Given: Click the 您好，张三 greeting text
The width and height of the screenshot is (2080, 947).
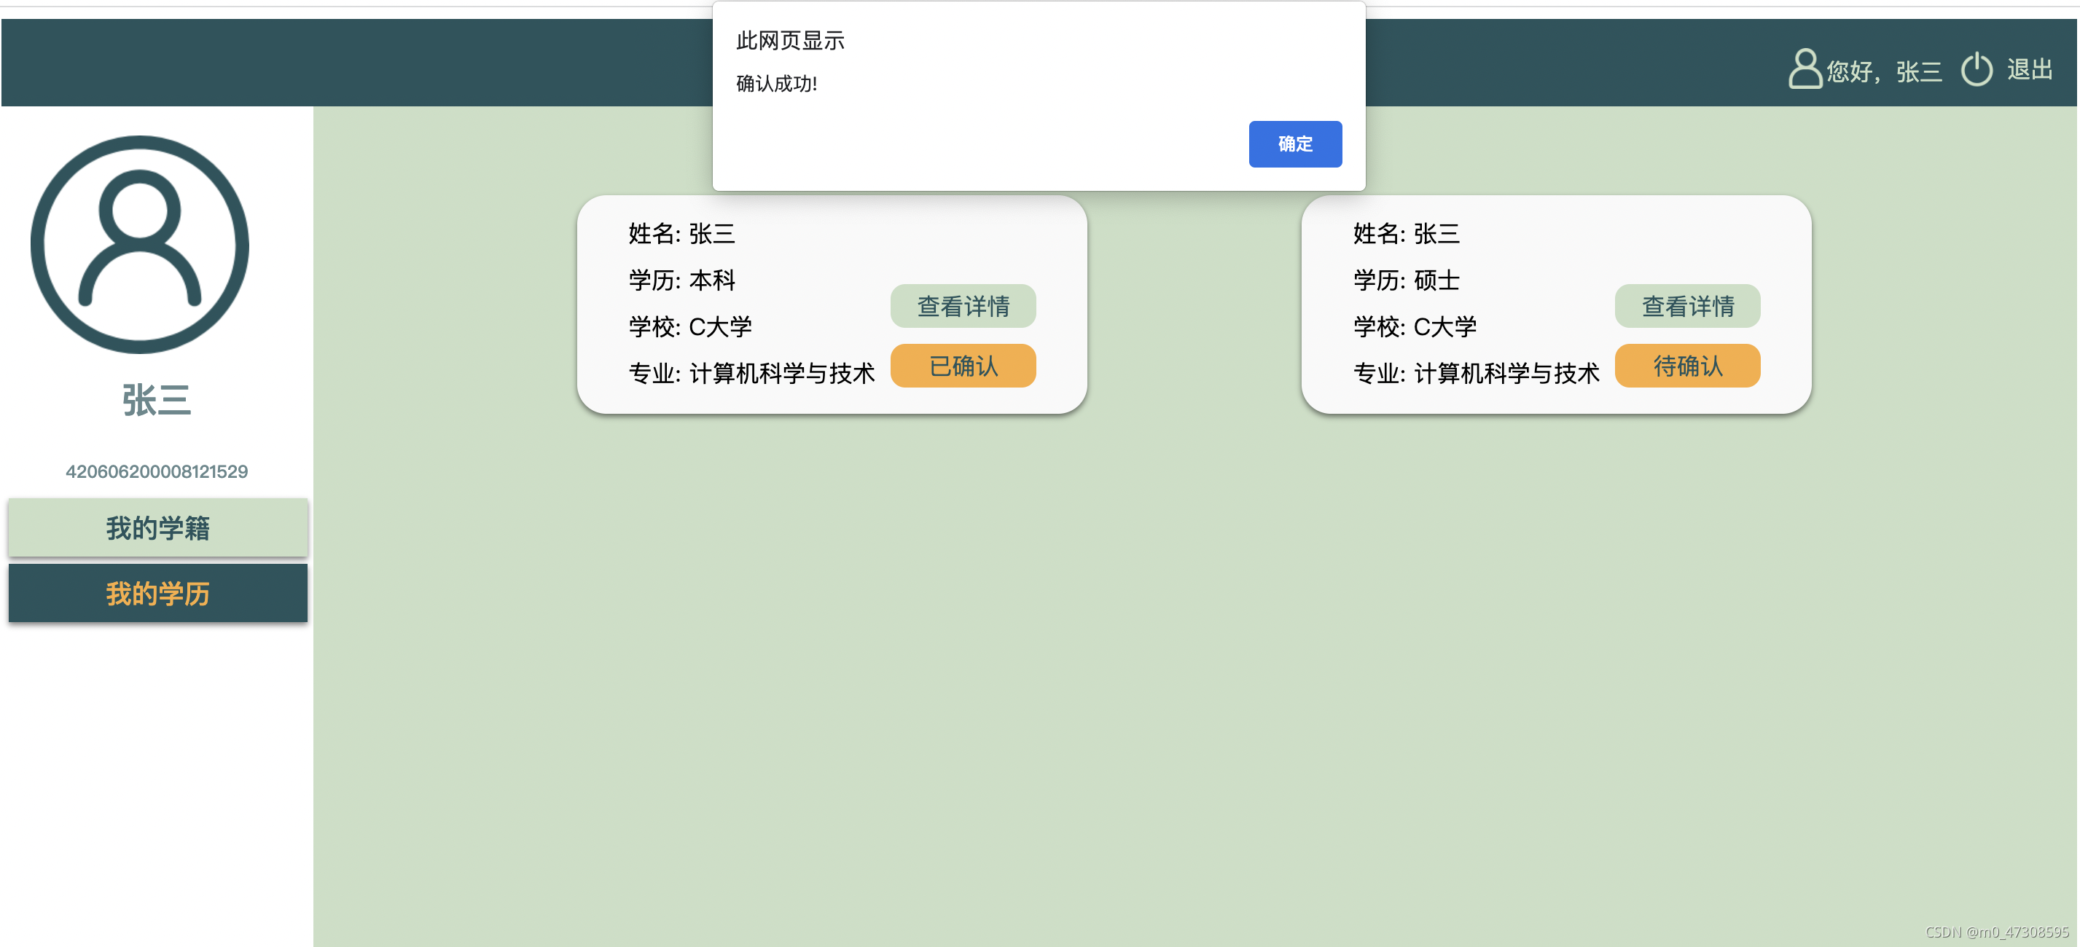Looking at the screenshot, I should 1883,72.
